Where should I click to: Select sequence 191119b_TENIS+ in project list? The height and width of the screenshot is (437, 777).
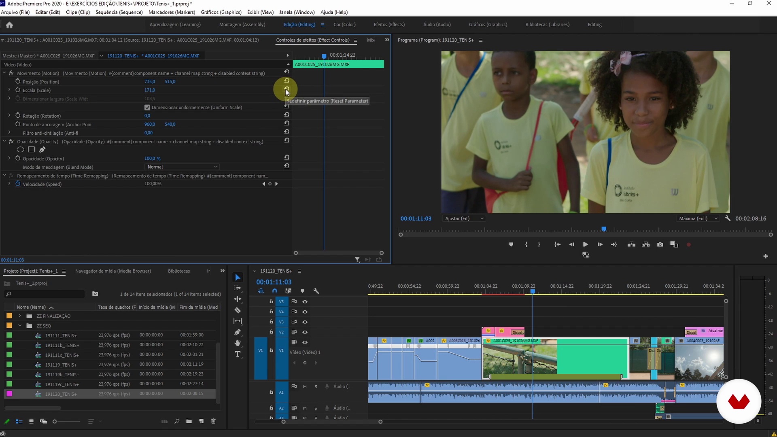pyautogui.click(x=62, y=374)
